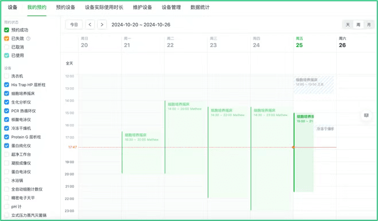
Task: Toggle the 预约成功 status checkbox
Action: tap(6, 30)
